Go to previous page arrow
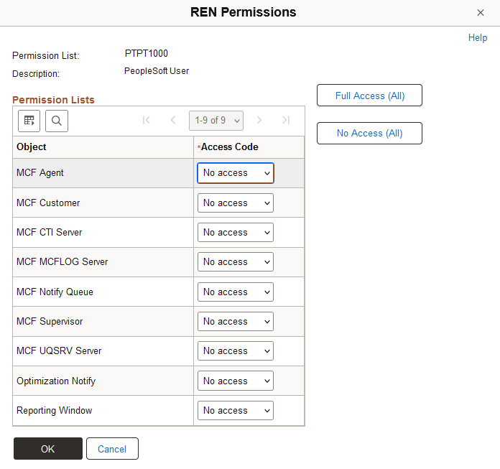This screenshot has height=469, width=500. click(173, 120)
